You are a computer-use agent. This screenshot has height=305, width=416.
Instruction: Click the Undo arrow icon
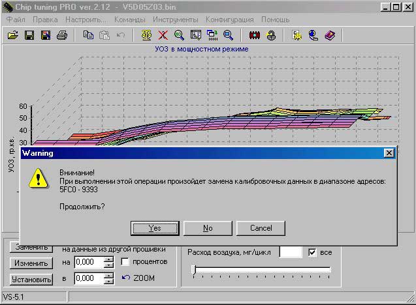point(121,35)
